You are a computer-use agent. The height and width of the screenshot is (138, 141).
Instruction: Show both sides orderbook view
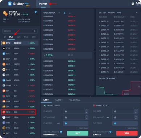pyautogui.click(x=65, y=13)
